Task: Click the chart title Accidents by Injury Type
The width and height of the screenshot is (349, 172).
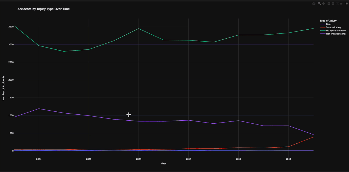Action: point(43,9)
